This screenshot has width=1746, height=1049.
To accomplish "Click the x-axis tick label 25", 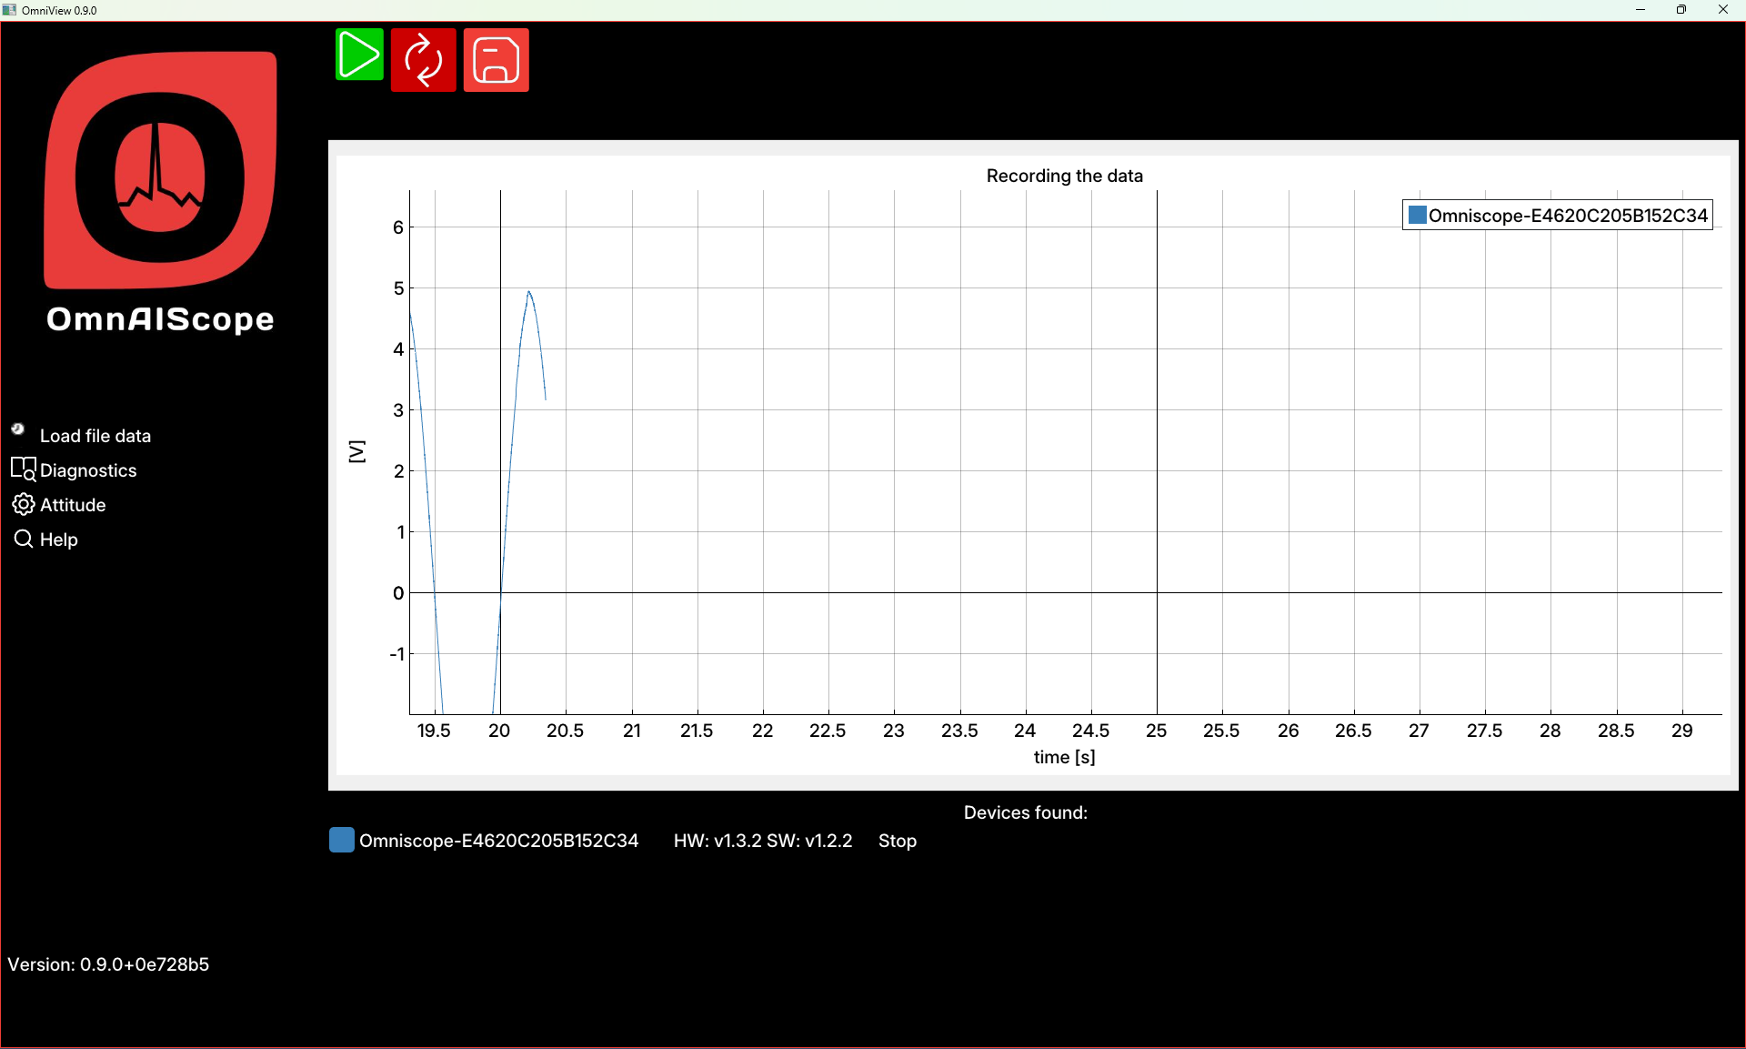I will pos(1156,731).
